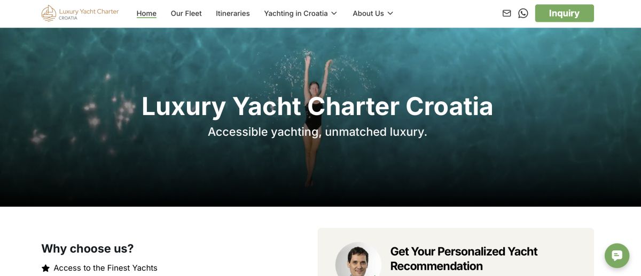Click the Accessible yachting, unmatched luxury tagline
The image size is (641, 276).
[317, 132]
